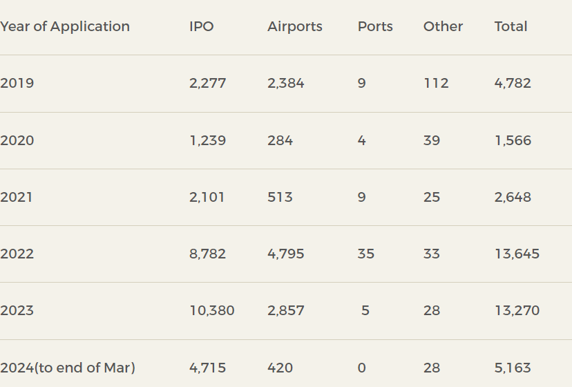Click the 2022 Ports value 35
Screen dimensions: 572x387
(366, 254)
